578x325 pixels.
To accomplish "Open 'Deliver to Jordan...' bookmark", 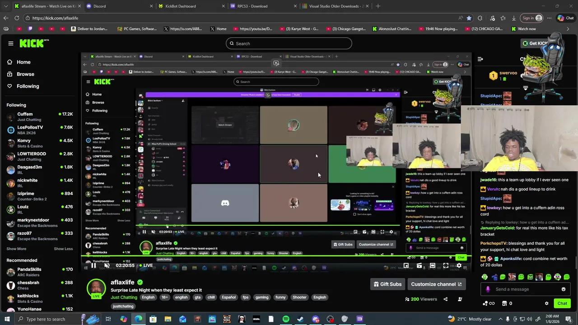I will pyautogui.click(x=89, y=29).
